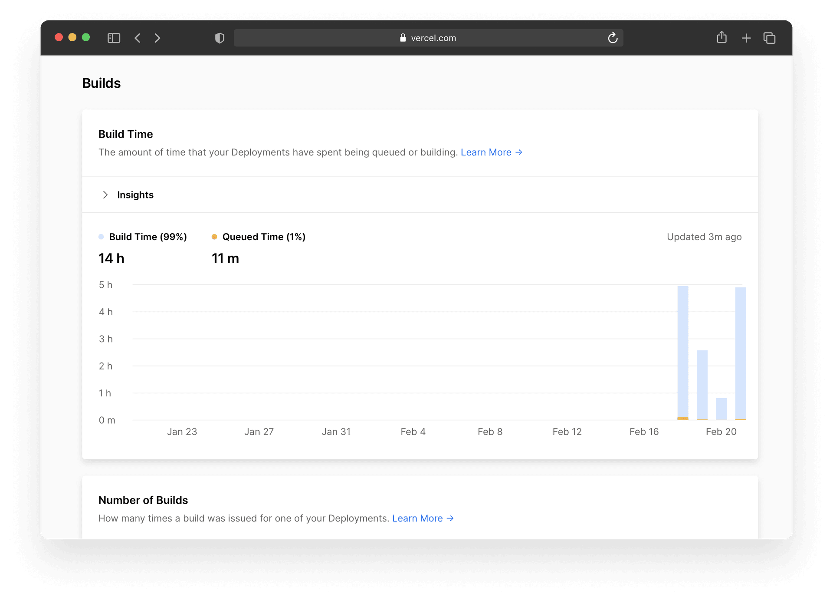833x600 pixels.
Task: Click the Share icon in toolbar
Action: click(721, 38)
